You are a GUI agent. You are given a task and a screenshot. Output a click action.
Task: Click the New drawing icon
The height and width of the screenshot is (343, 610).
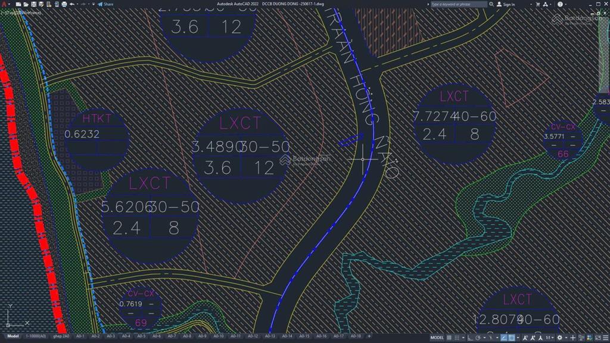(x=18, y=4)
